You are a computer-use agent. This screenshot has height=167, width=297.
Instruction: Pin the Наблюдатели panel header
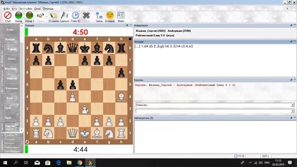click(291, 118)
